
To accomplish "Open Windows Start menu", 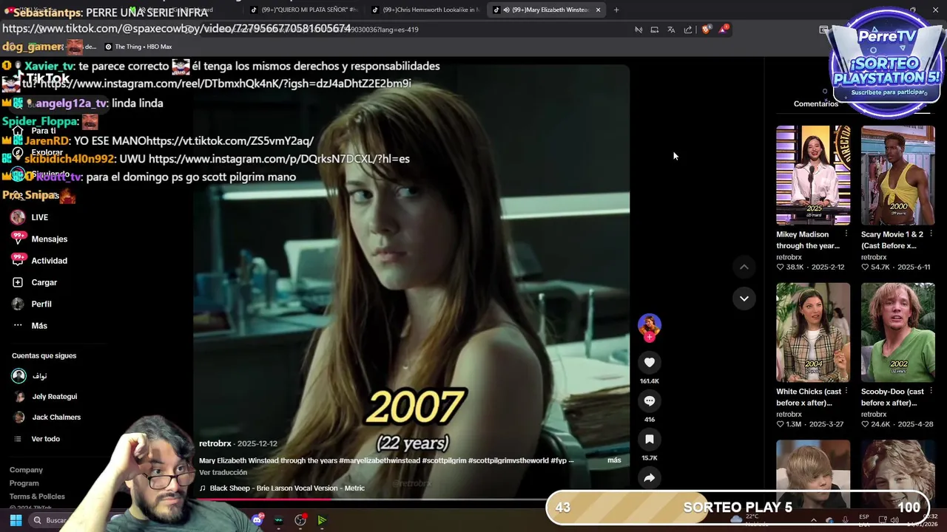I will 16,520.
